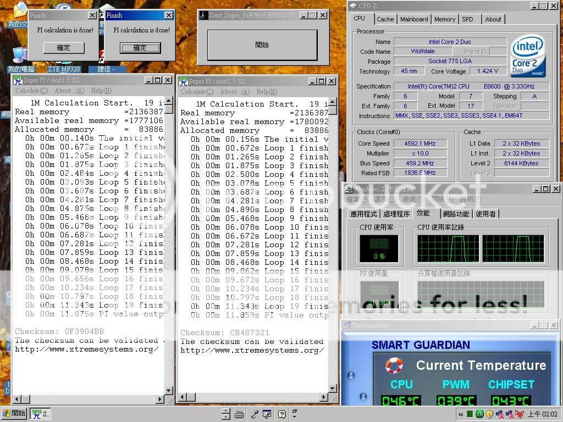Viewport: 563px width, 422px height.
Task: Select the 處理程序 tab in Task Manager
Action: 396,214
